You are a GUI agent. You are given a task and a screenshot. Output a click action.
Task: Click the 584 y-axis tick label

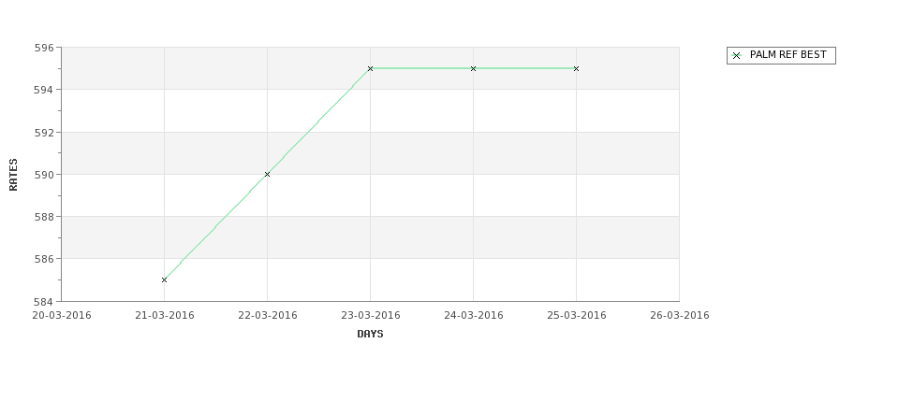point(44,302)
